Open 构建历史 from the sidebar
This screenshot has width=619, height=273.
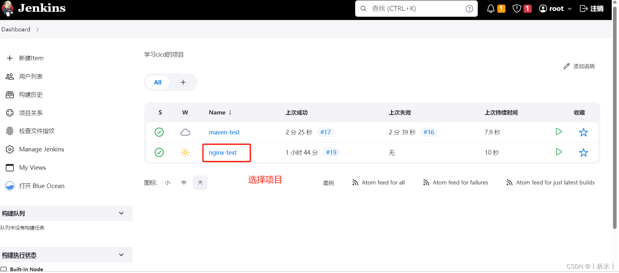(x=31, y=95)
